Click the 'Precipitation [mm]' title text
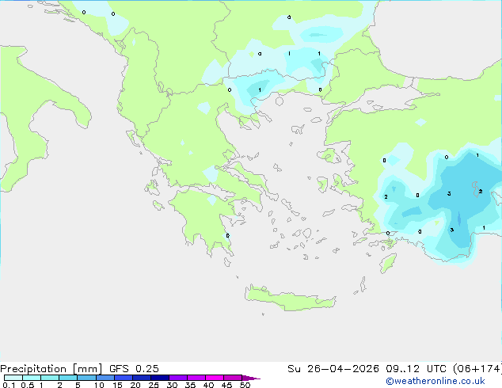502x388 pixels. (x=51, y=369)
